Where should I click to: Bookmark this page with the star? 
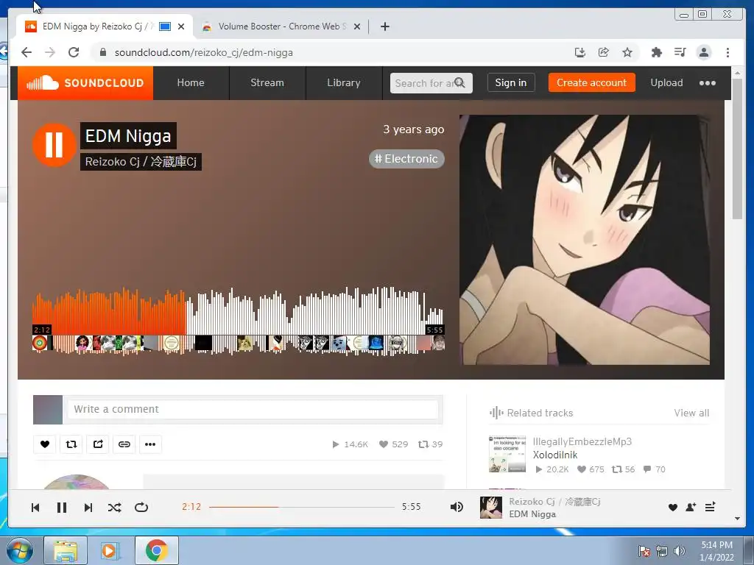627,52
